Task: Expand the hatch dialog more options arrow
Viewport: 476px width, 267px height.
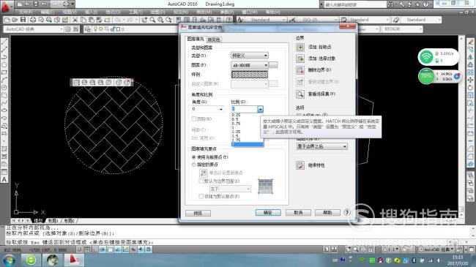Action: coord(347,212)
